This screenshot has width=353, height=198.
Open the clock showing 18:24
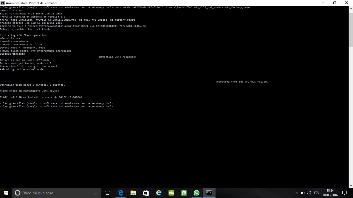tap(330, 193)
